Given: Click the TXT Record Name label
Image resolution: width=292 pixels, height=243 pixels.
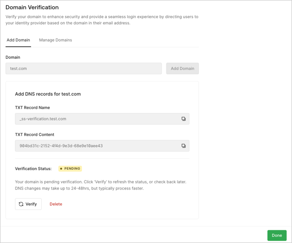Looking at the screenshot, I should (x=32, y=108).
